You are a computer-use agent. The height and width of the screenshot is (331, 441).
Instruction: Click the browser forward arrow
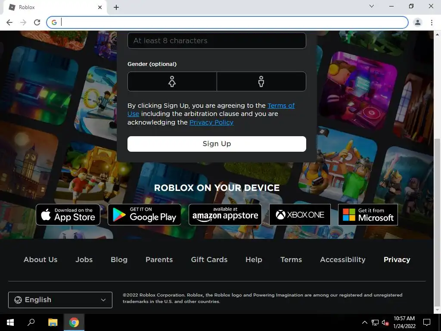(23, 22)
